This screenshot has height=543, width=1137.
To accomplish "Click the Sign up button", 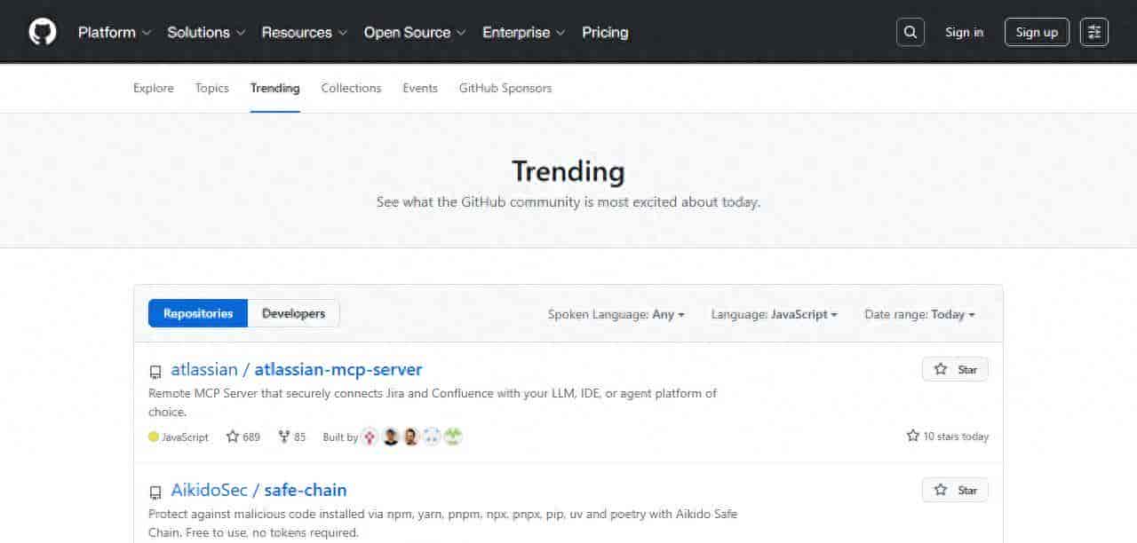I will [x=1037, y=32].
